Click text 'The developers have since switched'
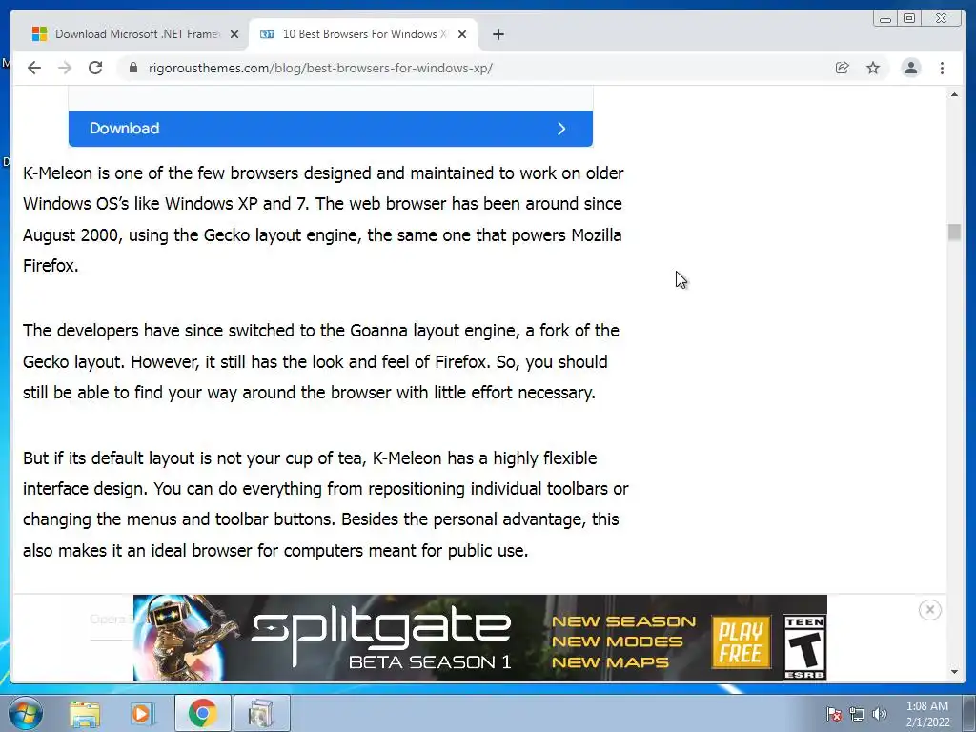Viewport: 976px width, 732px height. 159,331
